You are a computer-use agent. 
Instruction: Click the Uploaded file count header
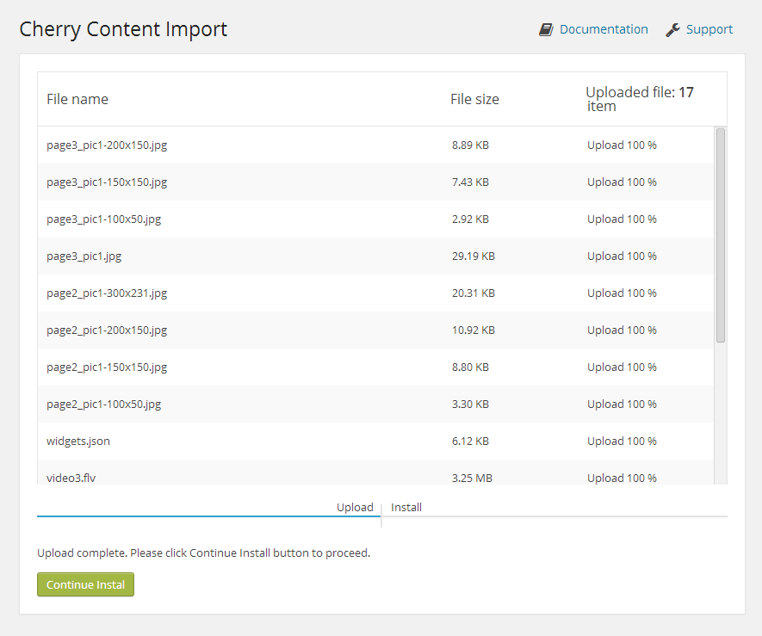point(640,99)
